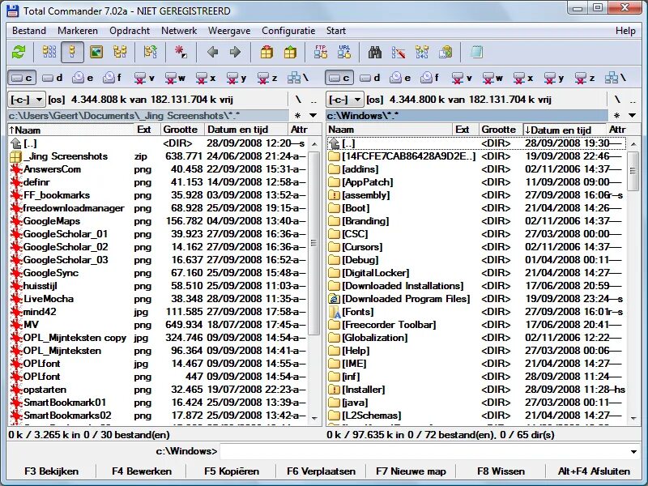Open the Markeren menu
Viewport: 648px width, 486px height.
click(x=78, y=31)
